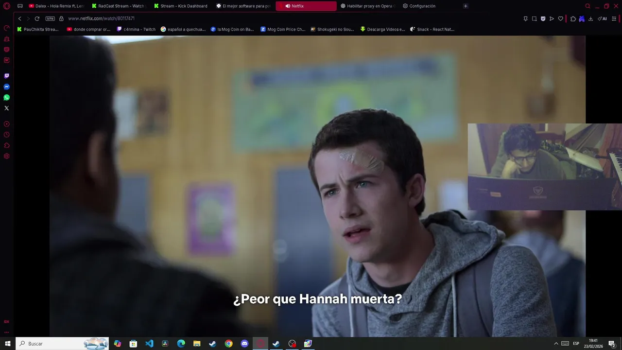622x350 pixels.
Task: Show hidden system tray icons chevron
Action: pyautogui.click(x=556, y=344)
